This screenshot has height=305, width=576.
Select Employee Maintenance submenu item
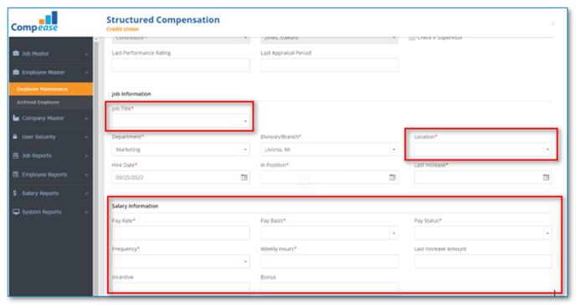pos(51,89)
